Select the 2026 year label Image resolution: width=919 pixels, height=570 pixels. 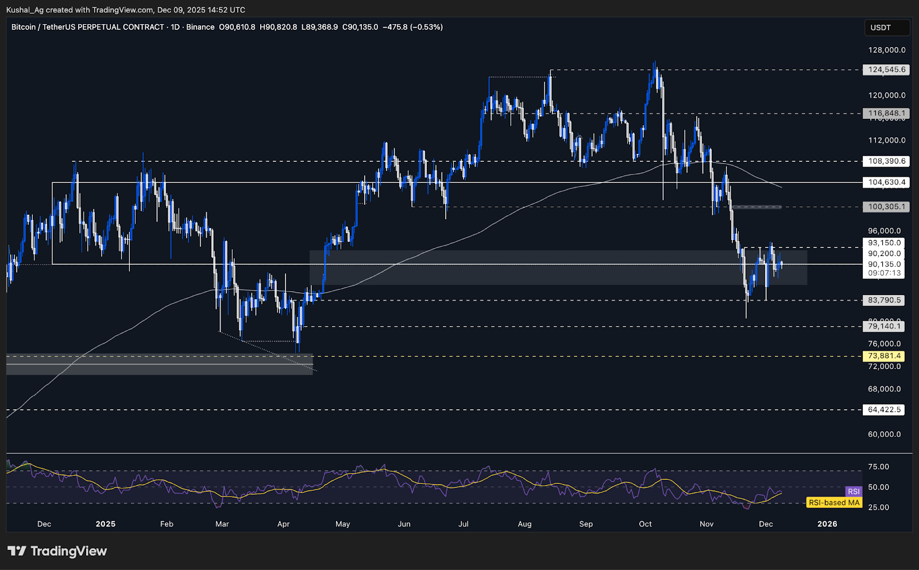click(827, 524)
